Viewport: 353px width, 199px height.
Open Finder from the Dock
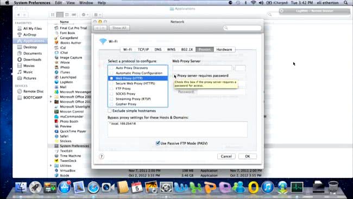pos(21,187)
